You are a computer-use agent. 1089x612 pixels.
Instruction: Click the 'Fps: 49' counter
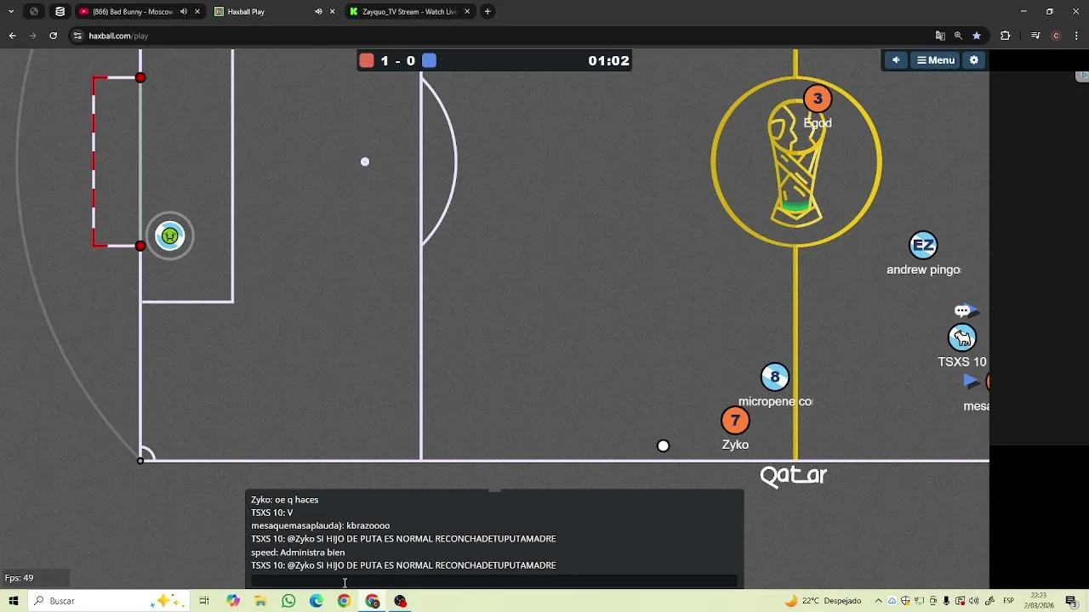click(x=20, y=578)
